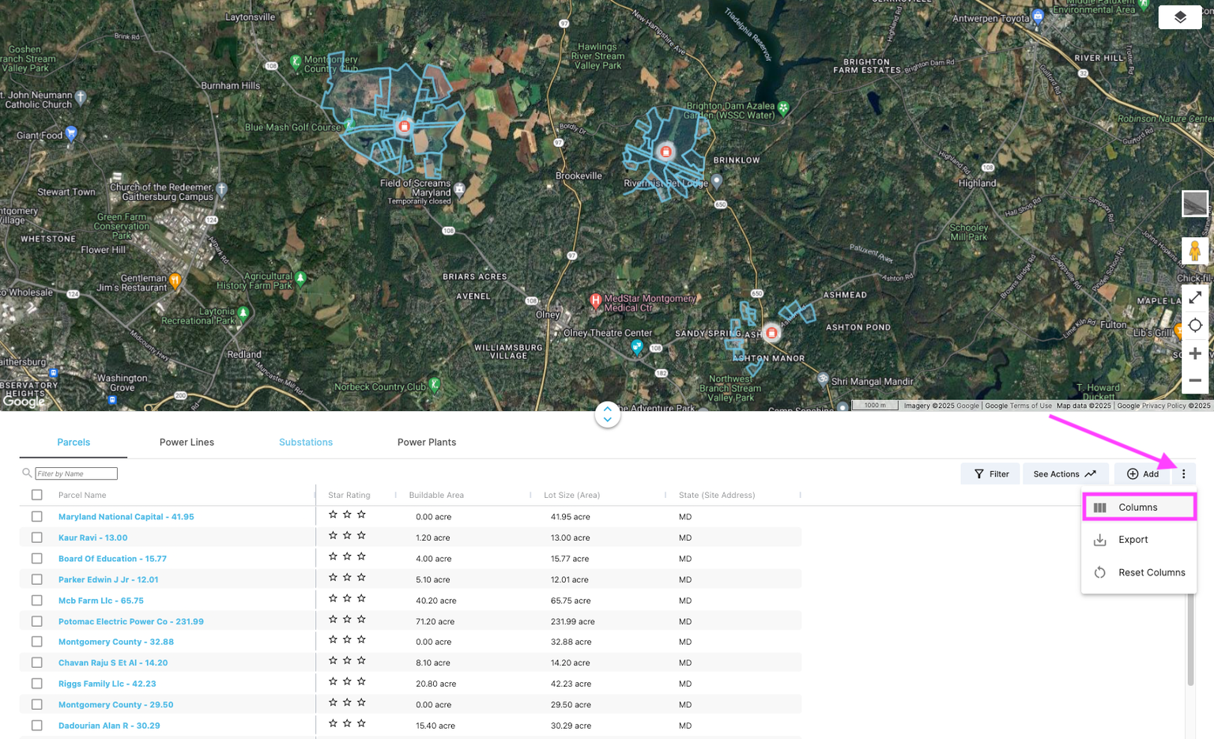Zoom out using the map minus control

pos(1194,380)
